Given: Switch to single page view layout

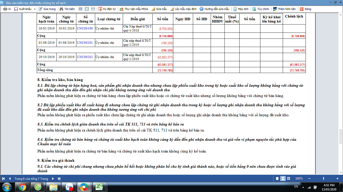Looking at the screenshot, I should point(277,178).
